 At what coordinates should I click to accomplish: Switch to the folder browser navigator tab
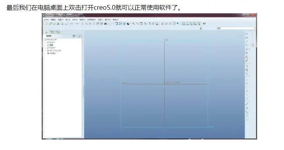click(52, 32)
